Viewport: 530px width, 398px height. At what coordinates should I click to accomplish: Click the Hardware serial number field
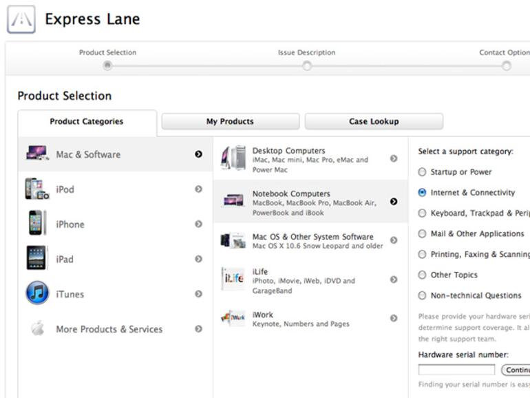tap(456, 370)
